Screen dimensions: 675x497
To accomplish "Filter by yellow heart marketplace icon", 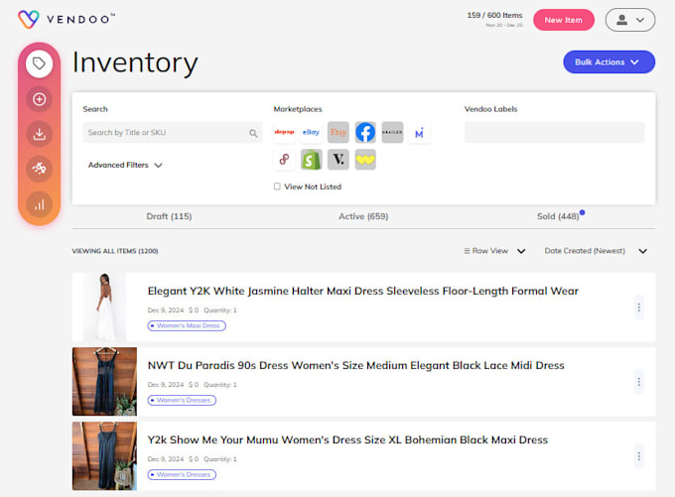I will (x=365, y=159).
